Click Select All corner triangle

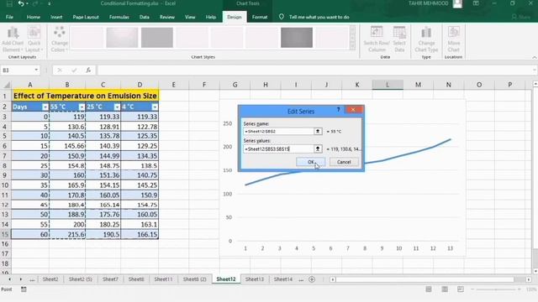[6, 85]
